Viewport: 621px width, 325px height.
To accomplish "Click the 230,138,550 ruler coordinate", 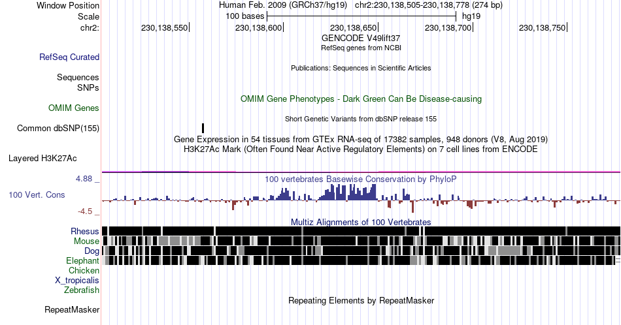I will pyautogui.click(x=164, y=27).
